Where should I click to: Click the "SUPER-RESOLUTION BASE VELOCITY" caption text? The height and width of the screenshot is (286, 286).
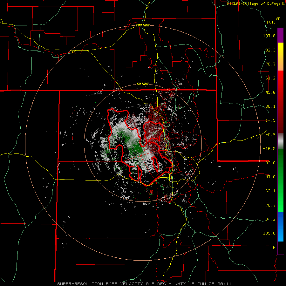coord(100,284)
